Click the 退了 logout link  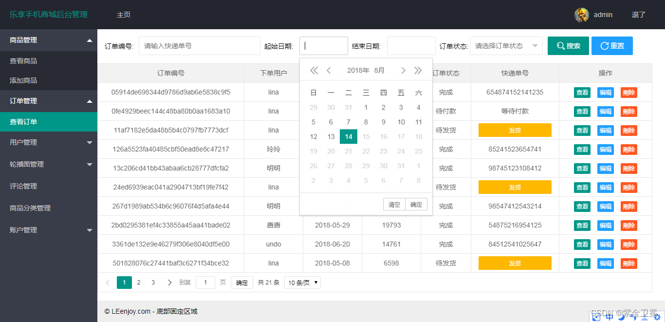click(638, 15)
